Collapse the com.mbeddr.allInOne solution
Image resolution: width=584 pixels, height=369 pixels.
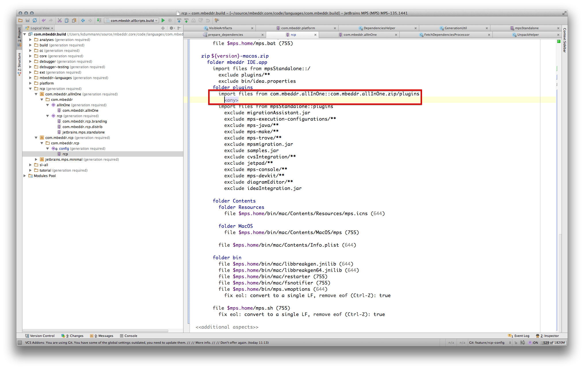(36, 94)
